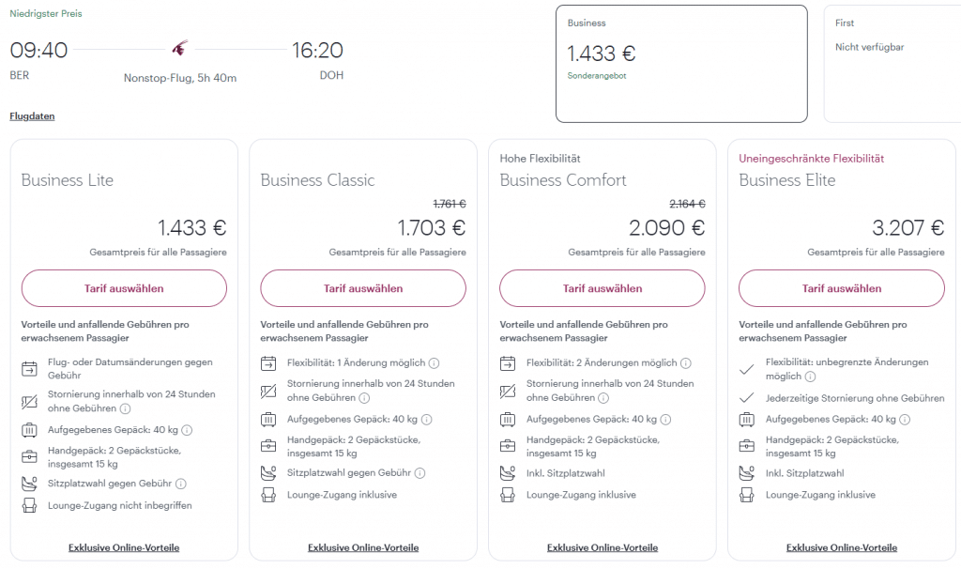Open Exklusive Online-Vorteile under Business Comfort
Viewport: 961px width, 569px height.
click(x=603, y=547)
